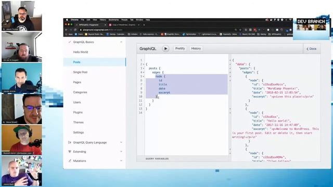This screenshot has width=333, height=187.
Task: Open the GraphiQL History panel
Action: coord(196,48)
